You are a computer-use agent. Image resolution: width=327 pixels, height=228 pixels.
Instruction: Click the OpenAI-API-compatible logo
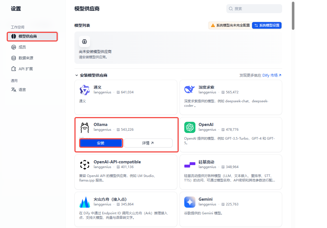point(85,165)
